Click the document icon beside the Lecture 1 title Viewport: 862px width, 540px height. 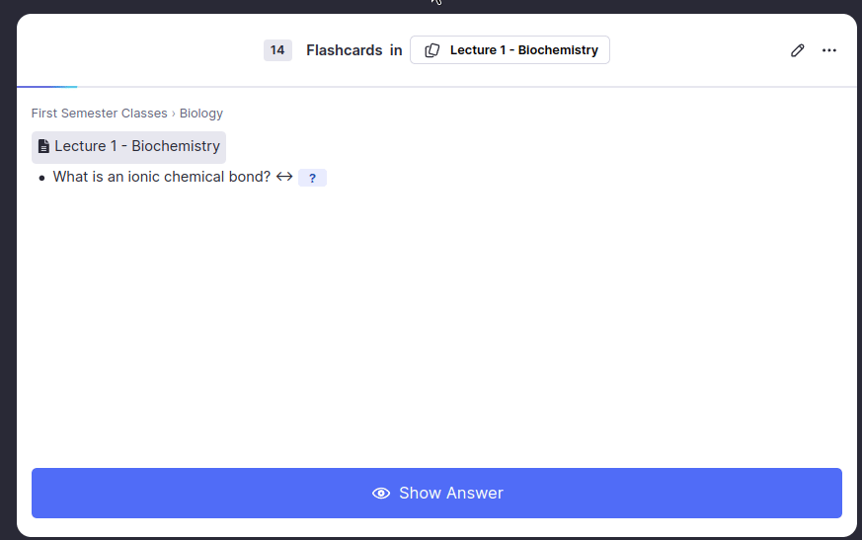point(43,147)
